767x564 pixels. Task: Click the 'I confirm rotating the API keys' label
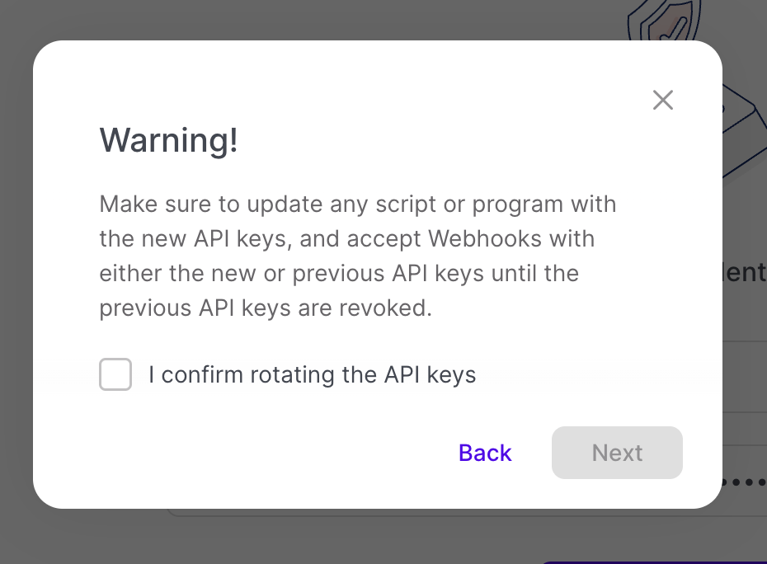coord(312,375)
